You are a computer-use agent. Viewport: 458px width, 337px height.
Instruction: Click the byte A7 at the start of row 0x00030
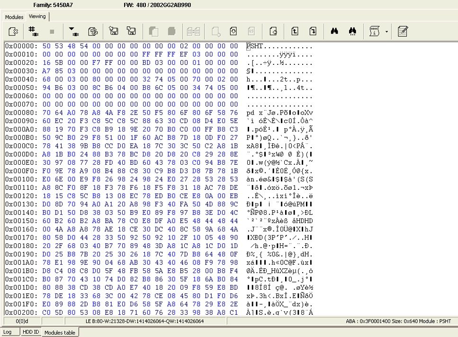click(46, 71)
